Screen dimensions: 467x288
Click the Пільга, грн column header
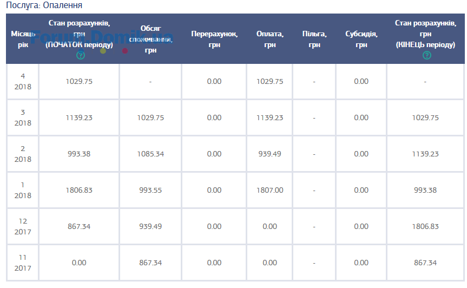coord(314,39)
